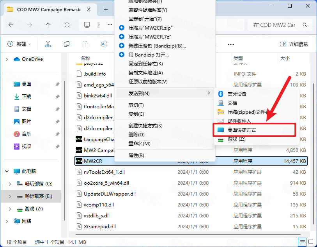
Task: Choose Pin to Start menu entry
Action: coord(145,19)
